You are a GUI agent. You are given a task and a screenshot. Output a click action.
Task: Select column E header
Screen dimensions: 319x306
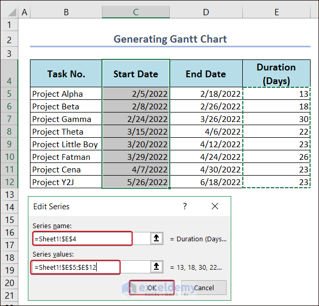tap(276, 12)
